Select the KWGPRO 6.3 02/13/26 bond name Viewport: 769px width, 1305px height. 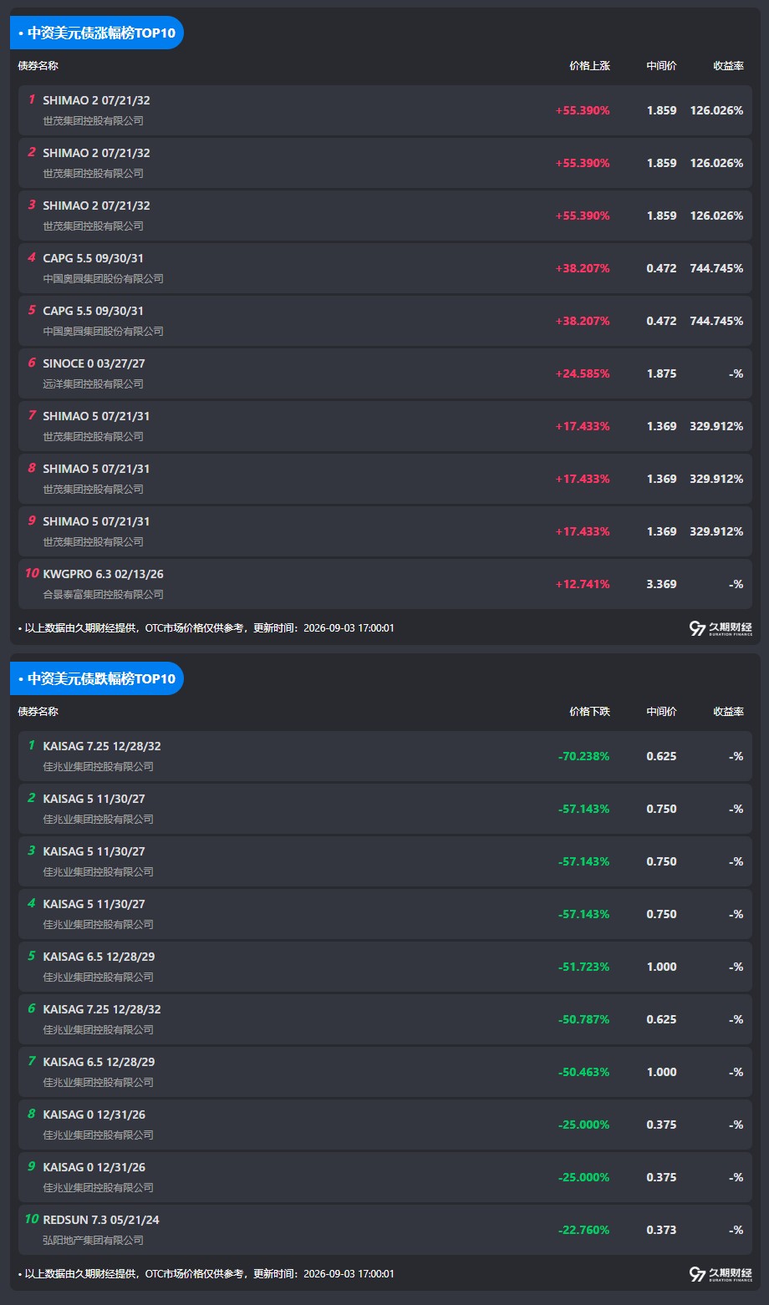point(103,574)
